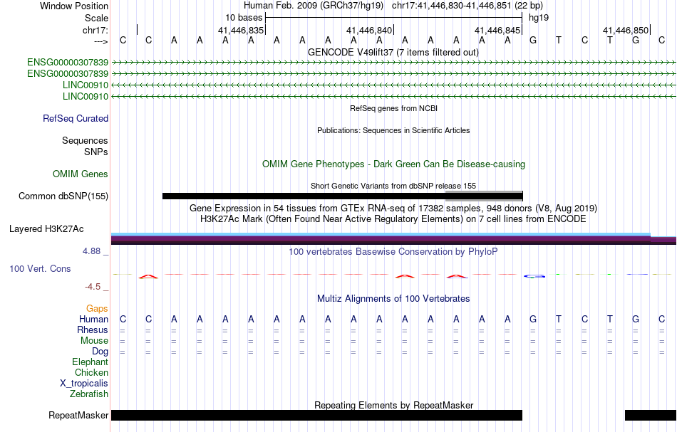
Task: Select the Rhesus species label
Action: point(93,330)
